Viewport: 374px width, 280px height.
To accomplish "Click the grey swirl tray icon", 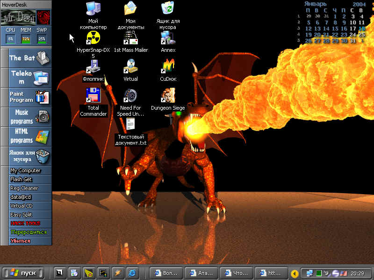I will pyautogui.click(x=327, y=273).
